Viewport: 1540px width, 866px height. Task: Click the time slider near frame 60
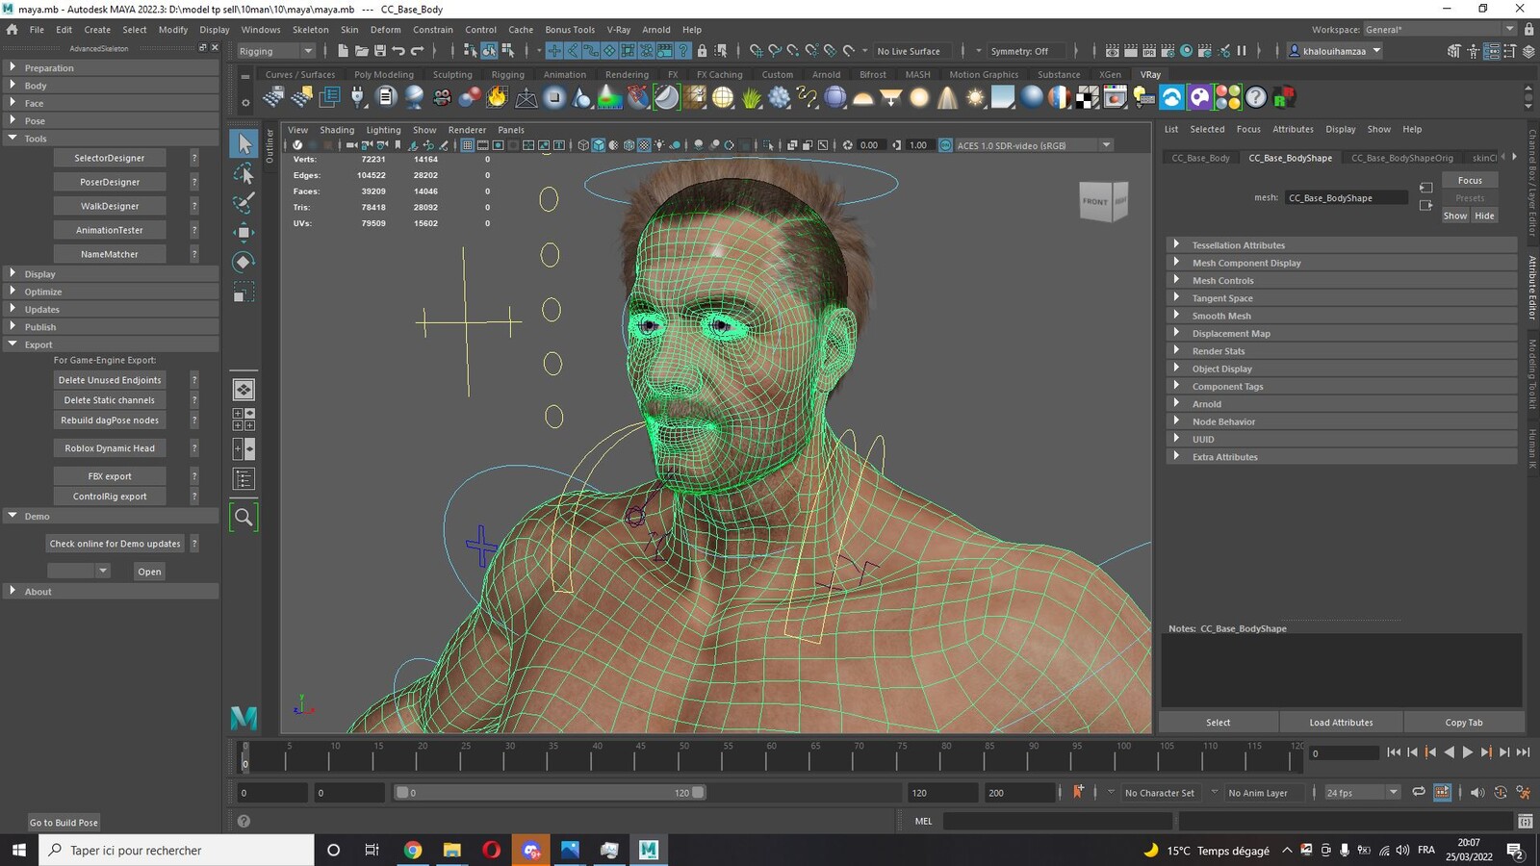771,757
